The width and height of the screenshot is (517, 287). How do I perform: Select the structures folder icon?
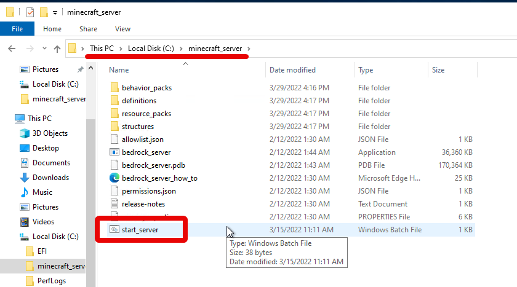pos(114,127)
